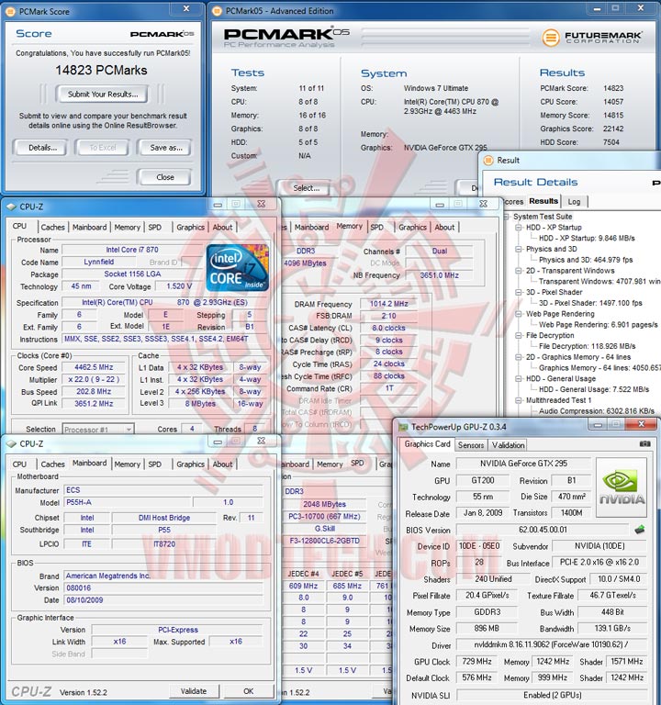Click OK in CPU-Z Mainboard window
The width and height of the screenshot is (661, 705).
(248, 691)
